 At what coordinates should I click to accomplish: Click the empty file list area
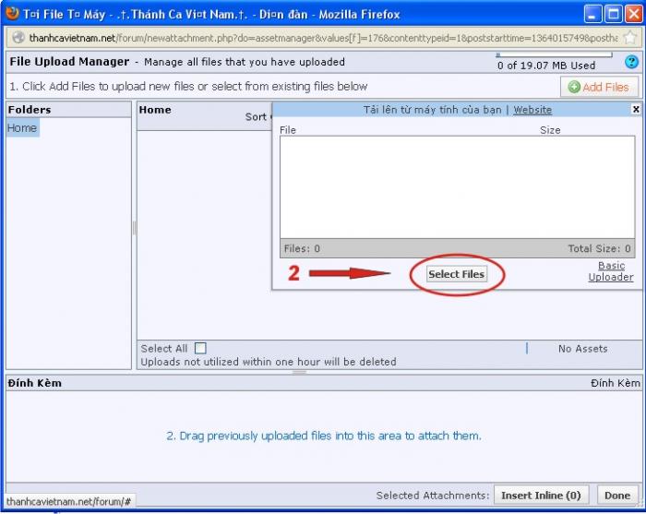[457, 187]
